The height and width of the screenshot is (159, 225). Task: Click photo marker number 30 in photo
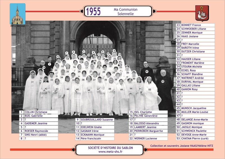128,73
